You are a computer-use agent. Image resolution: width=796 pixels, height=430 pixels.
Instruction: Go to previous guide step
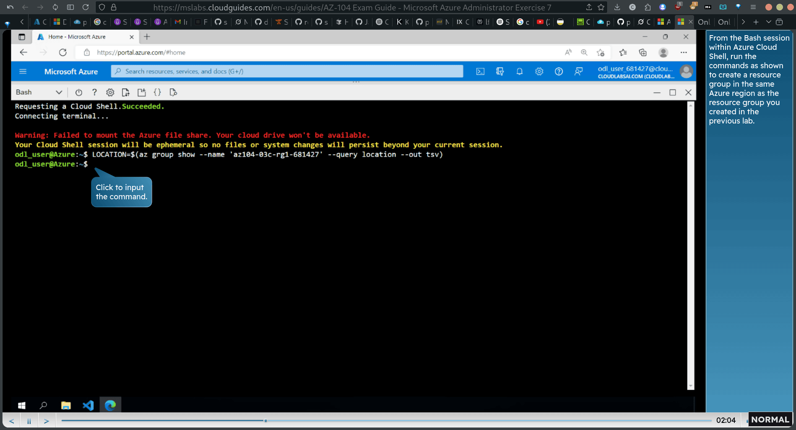12,421
